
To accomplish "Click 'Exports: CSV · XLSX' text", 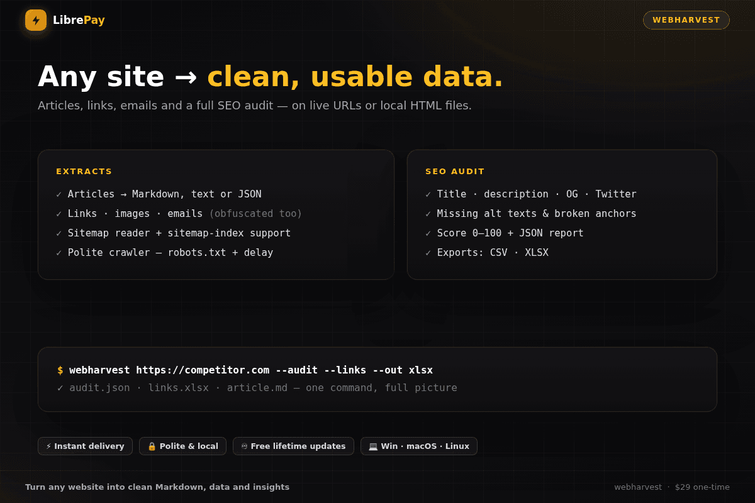I will click(x=493, y=253).
